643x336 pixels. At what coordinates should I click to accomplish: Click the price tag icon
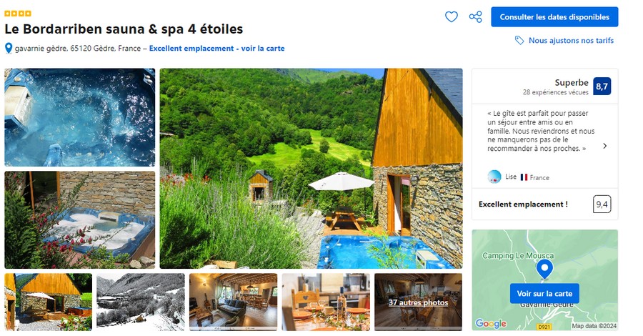pyautogui.click(x=519, y=40)
